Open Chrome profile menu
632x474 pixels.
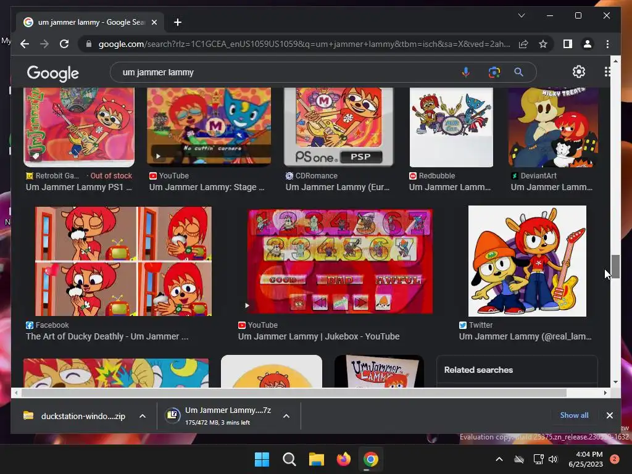(588, 44)
